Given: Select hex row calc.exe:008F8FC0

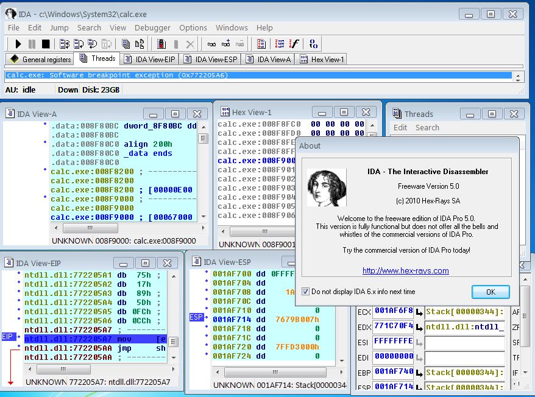Looking at the screenshot, I should click(291, 124).
